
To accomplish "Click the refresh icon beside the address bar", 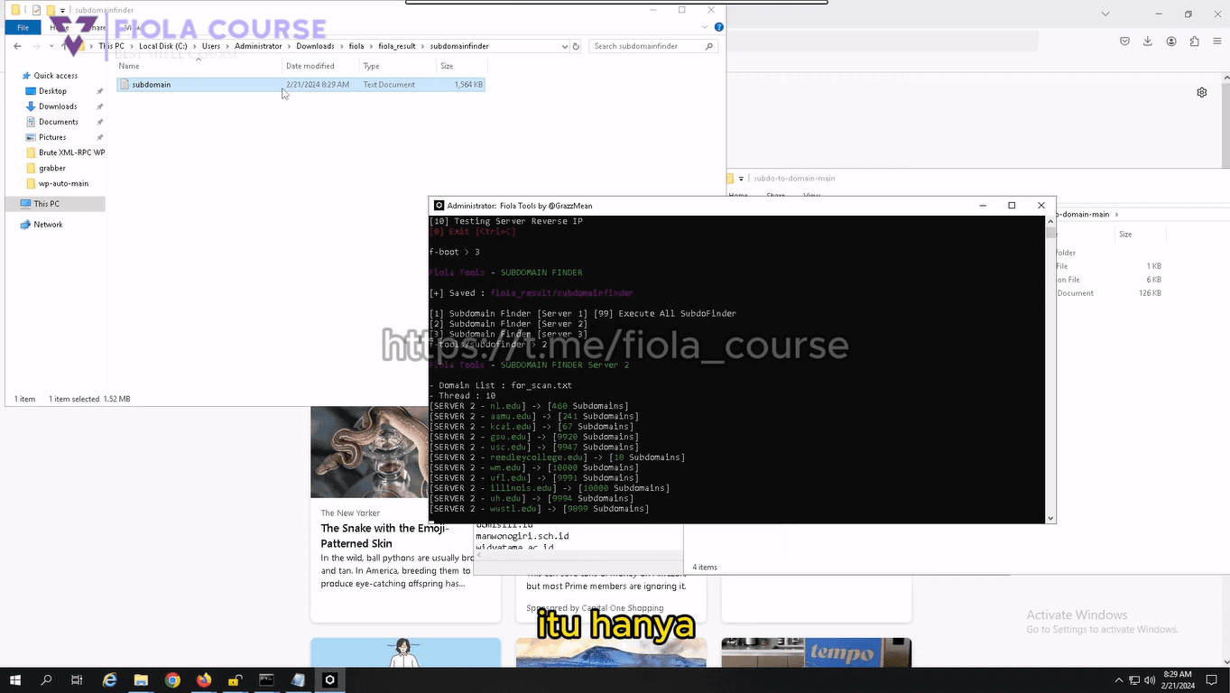I will pyautogui.click(x=577, y=46).
